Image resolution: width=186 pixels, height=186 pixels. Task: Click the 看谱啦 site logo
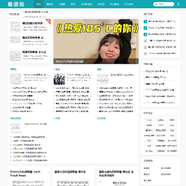point(16,4)
